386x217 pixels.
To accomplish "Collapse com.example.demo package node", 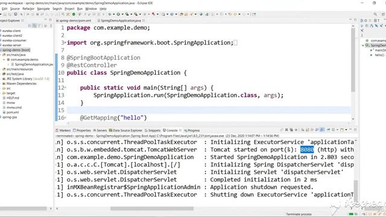I will [4, 60].
